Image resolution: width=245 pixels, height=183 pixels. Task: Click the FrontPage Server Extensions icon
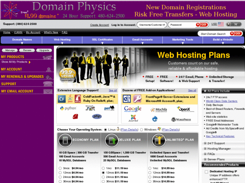pyautogui.click(x=127, y=99)
